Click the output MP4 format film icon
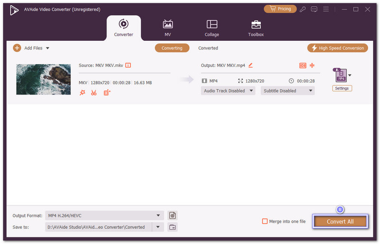 [x=205, y=81]
